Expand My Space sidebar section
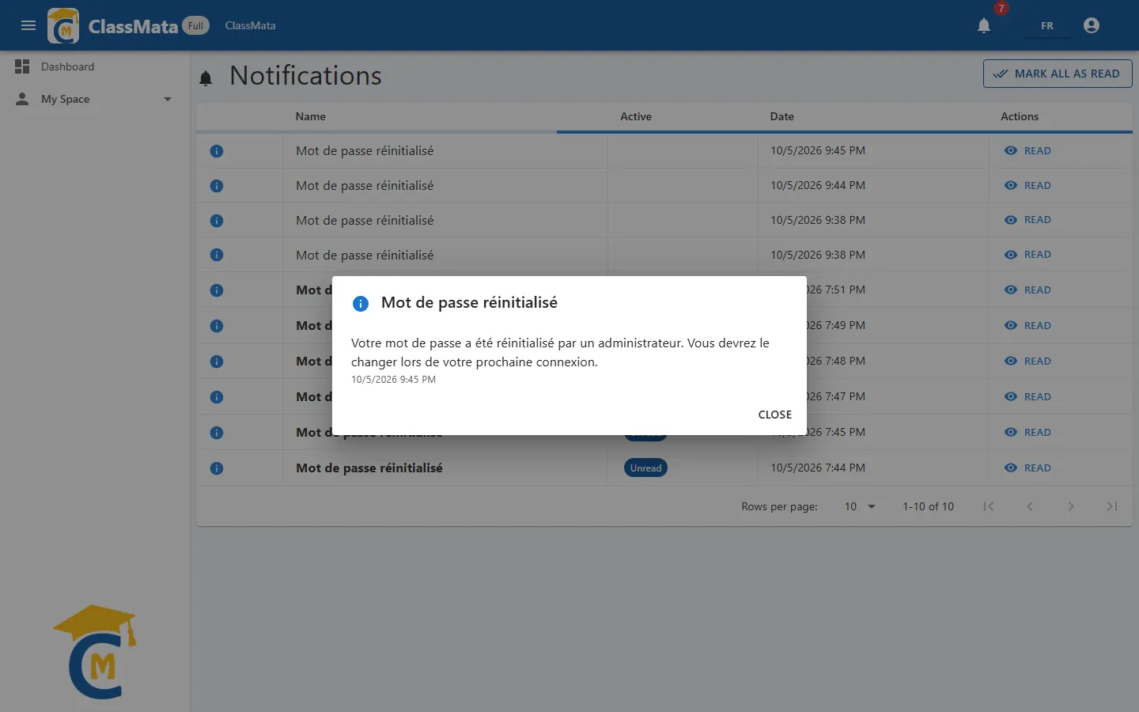 click(95, 99)
